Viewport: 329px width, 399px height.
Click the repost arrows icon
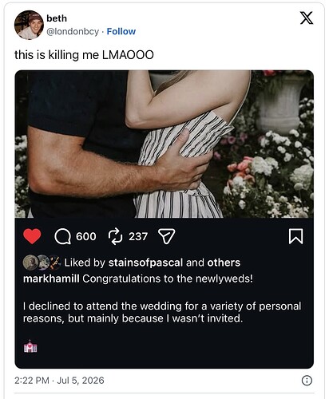(x=115, y=236)
